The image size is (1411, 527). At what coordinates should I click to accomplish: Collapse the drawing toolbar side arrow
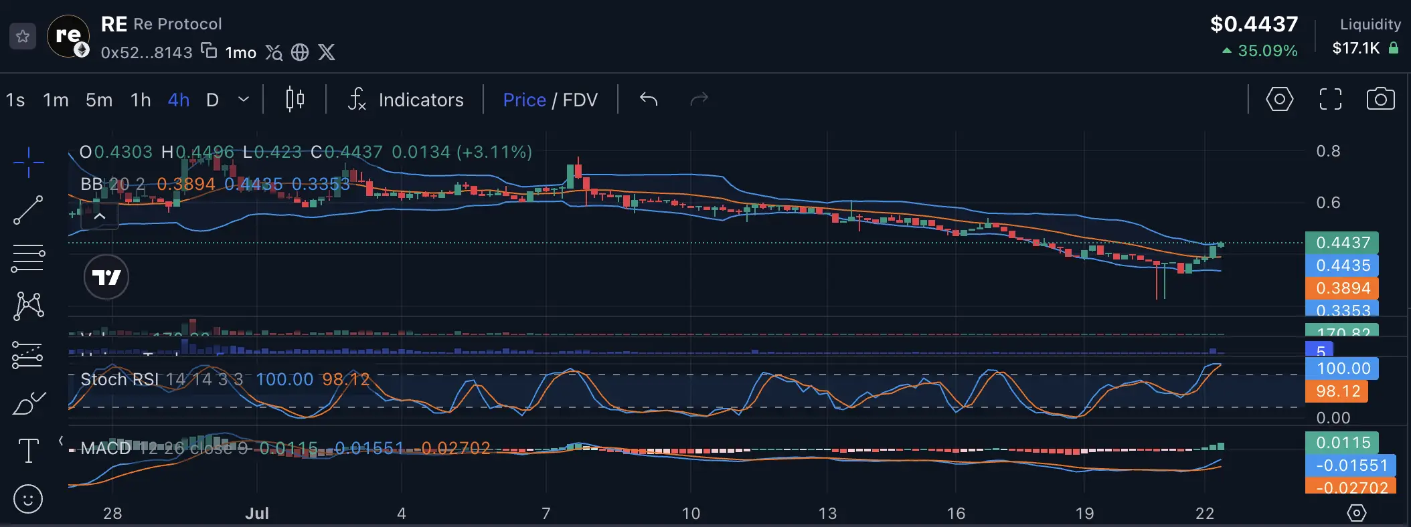pos(61,441)
